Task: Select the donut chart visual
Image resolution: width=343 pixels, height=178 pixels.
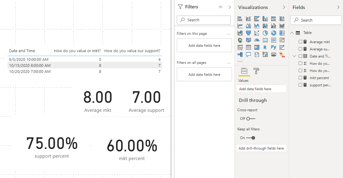Action: click(273, 33)
